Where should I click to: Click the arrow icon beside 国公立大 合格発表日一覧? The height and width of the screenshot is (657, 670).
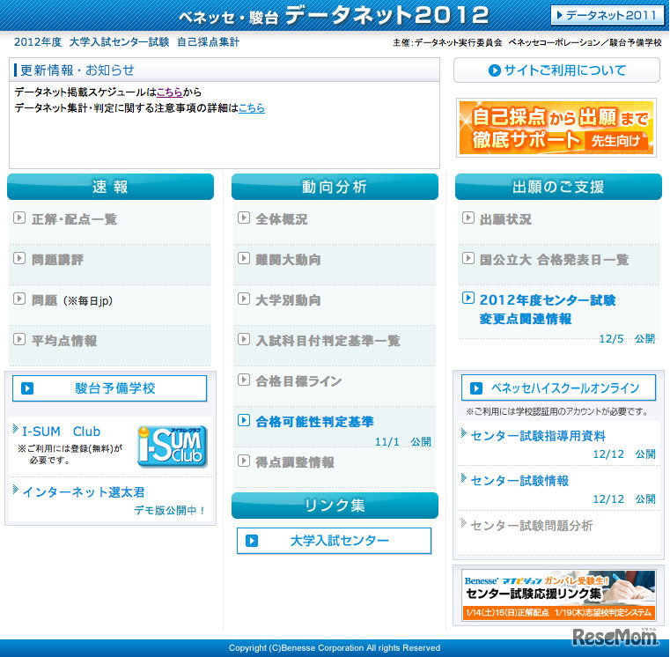(x=468, y=258)
